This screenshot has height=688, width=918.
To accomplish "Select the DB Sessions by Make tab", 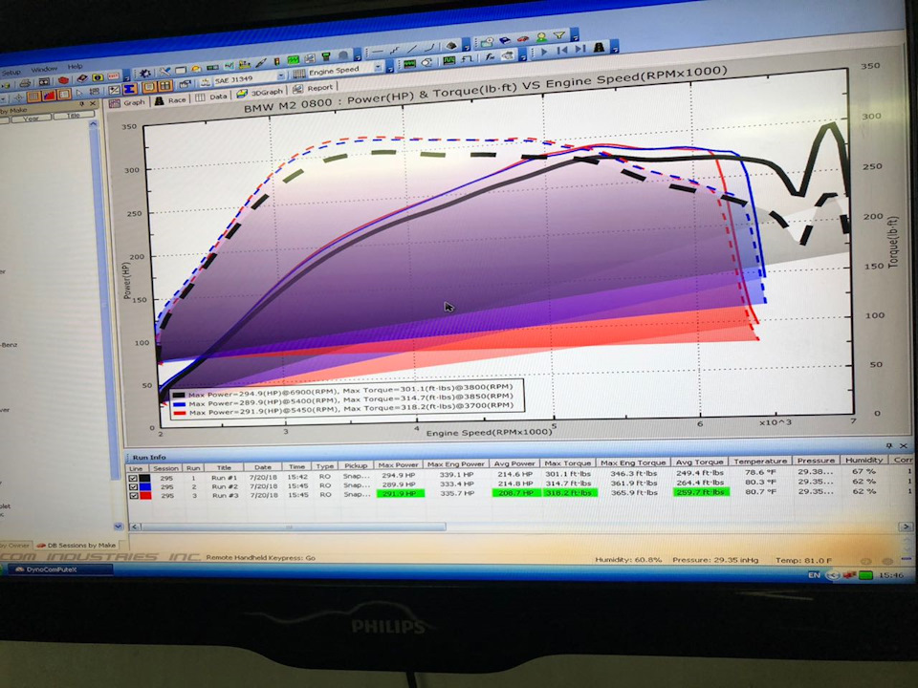I will coord(76,546).
